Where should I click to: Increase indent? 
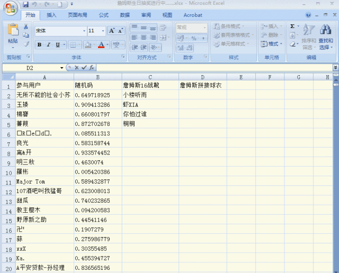click(x=144, y=48)
